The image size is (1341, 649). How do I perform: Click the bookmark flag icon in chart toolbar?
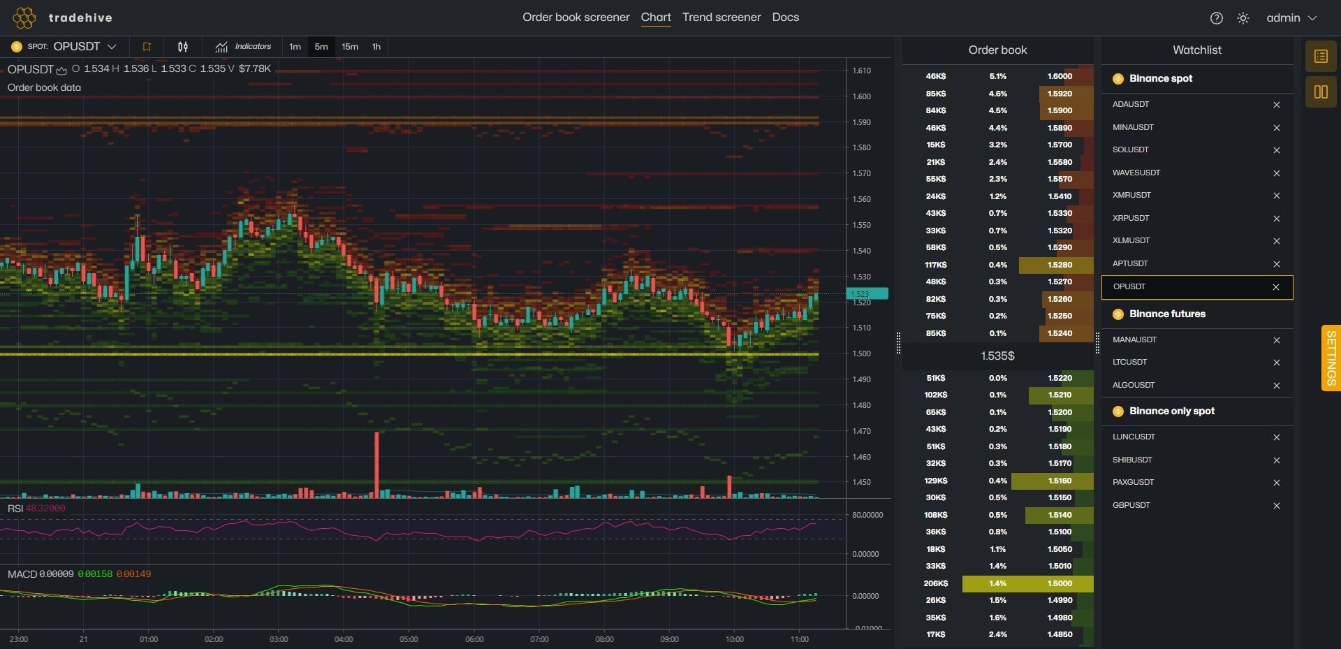point(147,47)
